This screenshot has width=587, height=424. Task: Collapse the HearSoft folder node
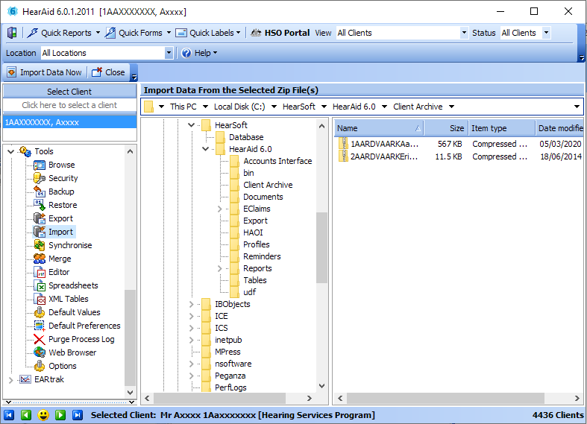(191, 125)
